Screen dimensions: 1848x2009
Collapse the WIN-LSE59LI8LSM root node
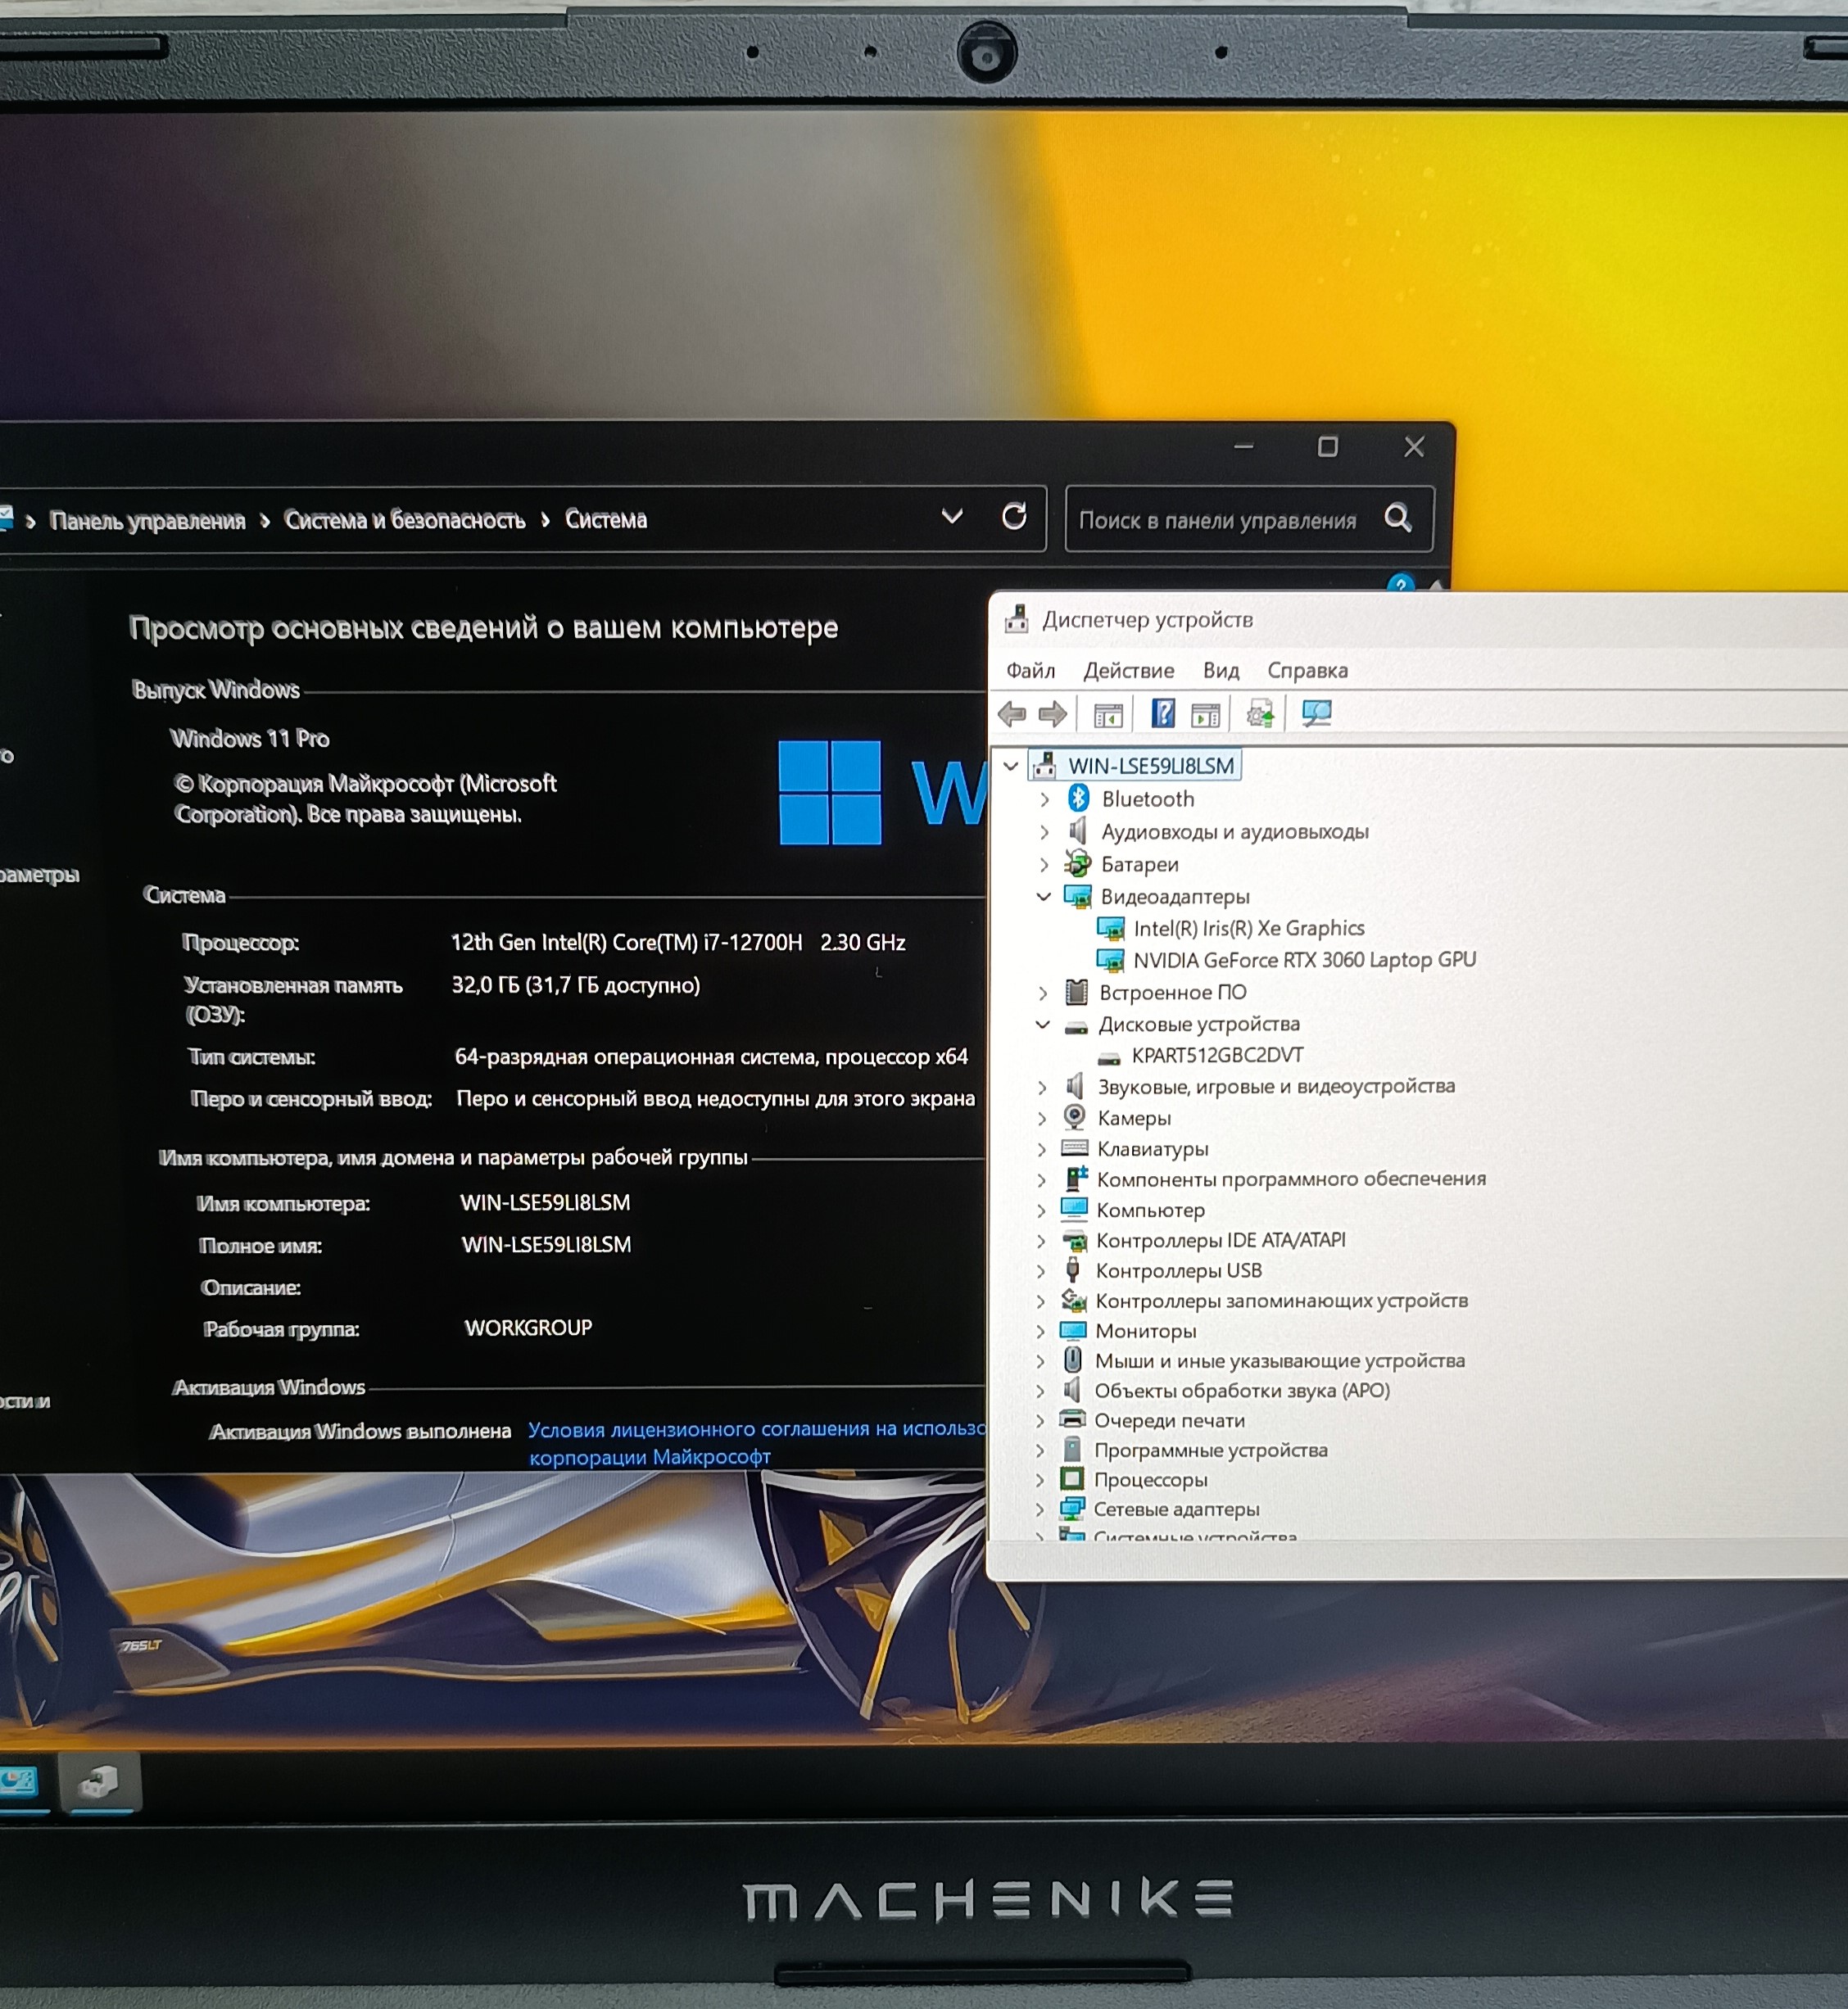click(x=1011, y=766)
